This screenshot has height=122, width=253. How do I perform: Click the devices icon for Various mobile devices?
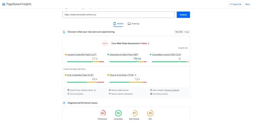[x=110, y=90]
